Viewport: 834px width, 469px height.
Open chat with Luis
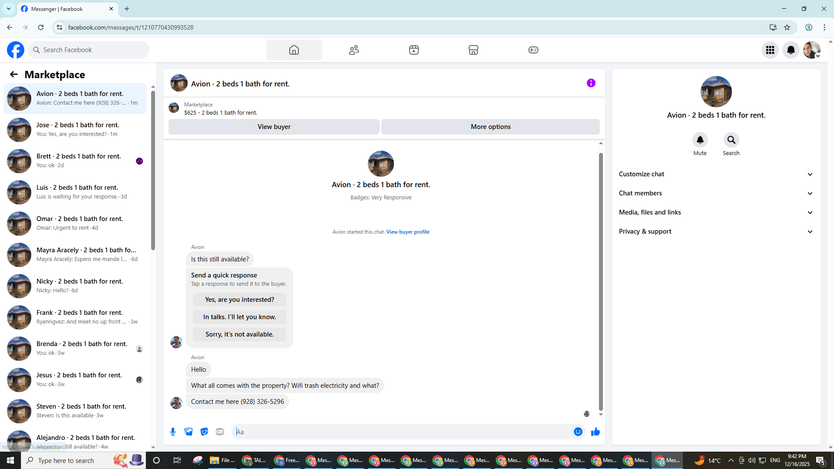click(75, 192)
